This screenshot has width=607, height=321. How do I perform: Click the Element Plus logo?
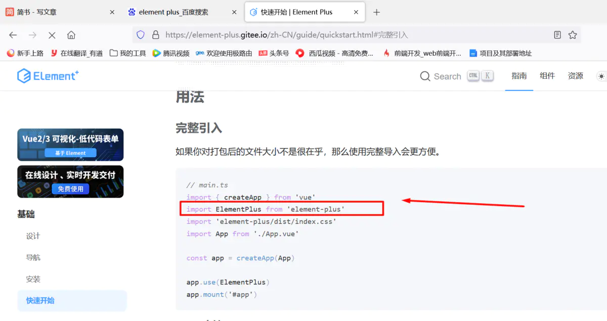(48, 76)
